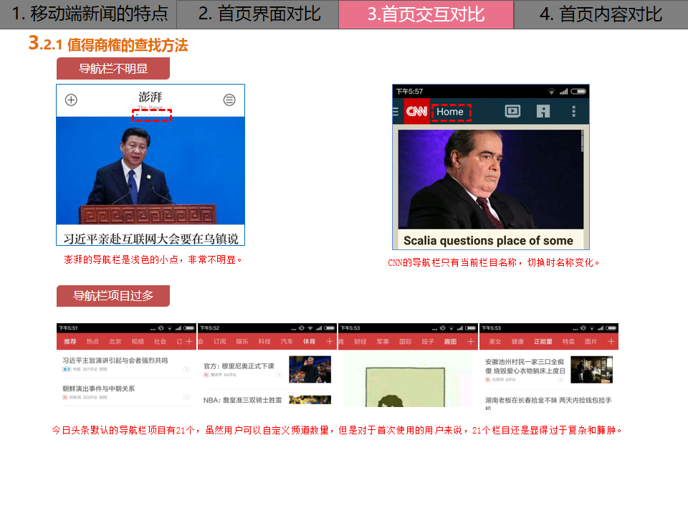The height and width of the screenshot is (516, 688).
Task: Open the 安徽池州村民 news thumbnail
Action: [591, 370]
